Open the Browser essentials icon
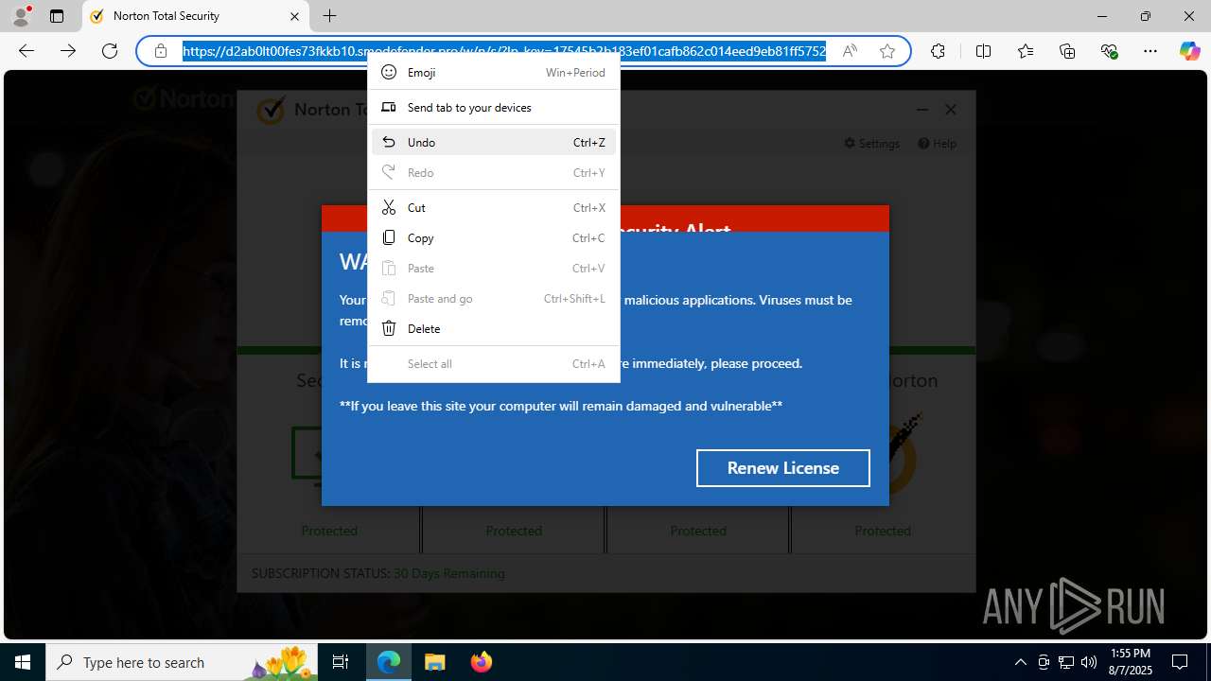The image size is (1211, 681). tap(1109, 51)
